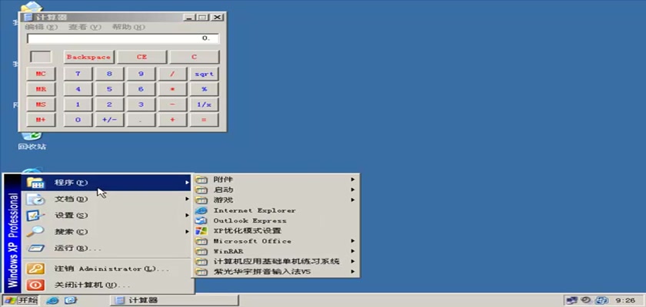Click 关闭计算机 shut down entry

coord(108,285)
